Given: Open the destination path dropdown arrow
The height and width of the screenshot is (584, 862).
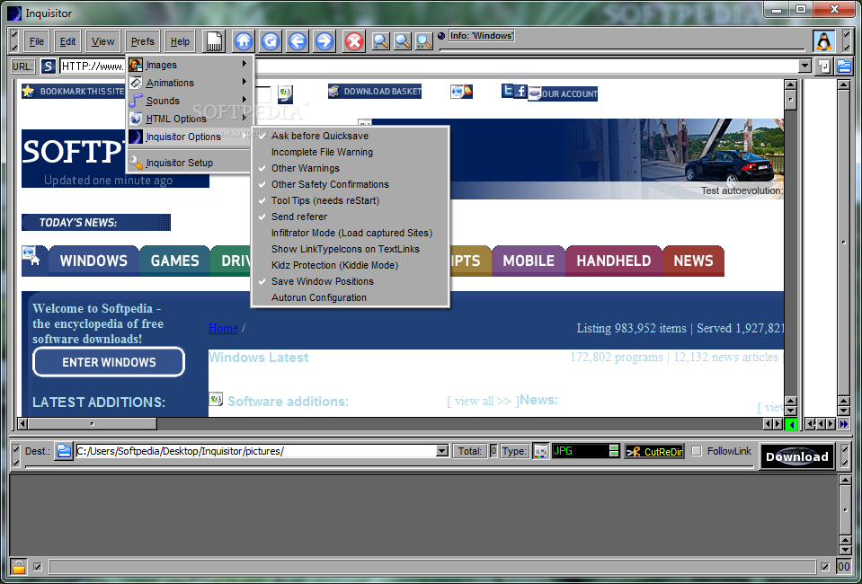Looking at the screenshot, I should [442, 452].
